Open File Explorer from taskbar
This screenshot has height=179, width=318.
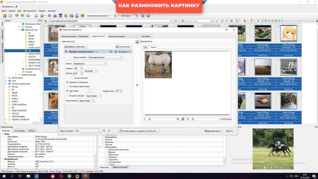[x=28, y=176]
